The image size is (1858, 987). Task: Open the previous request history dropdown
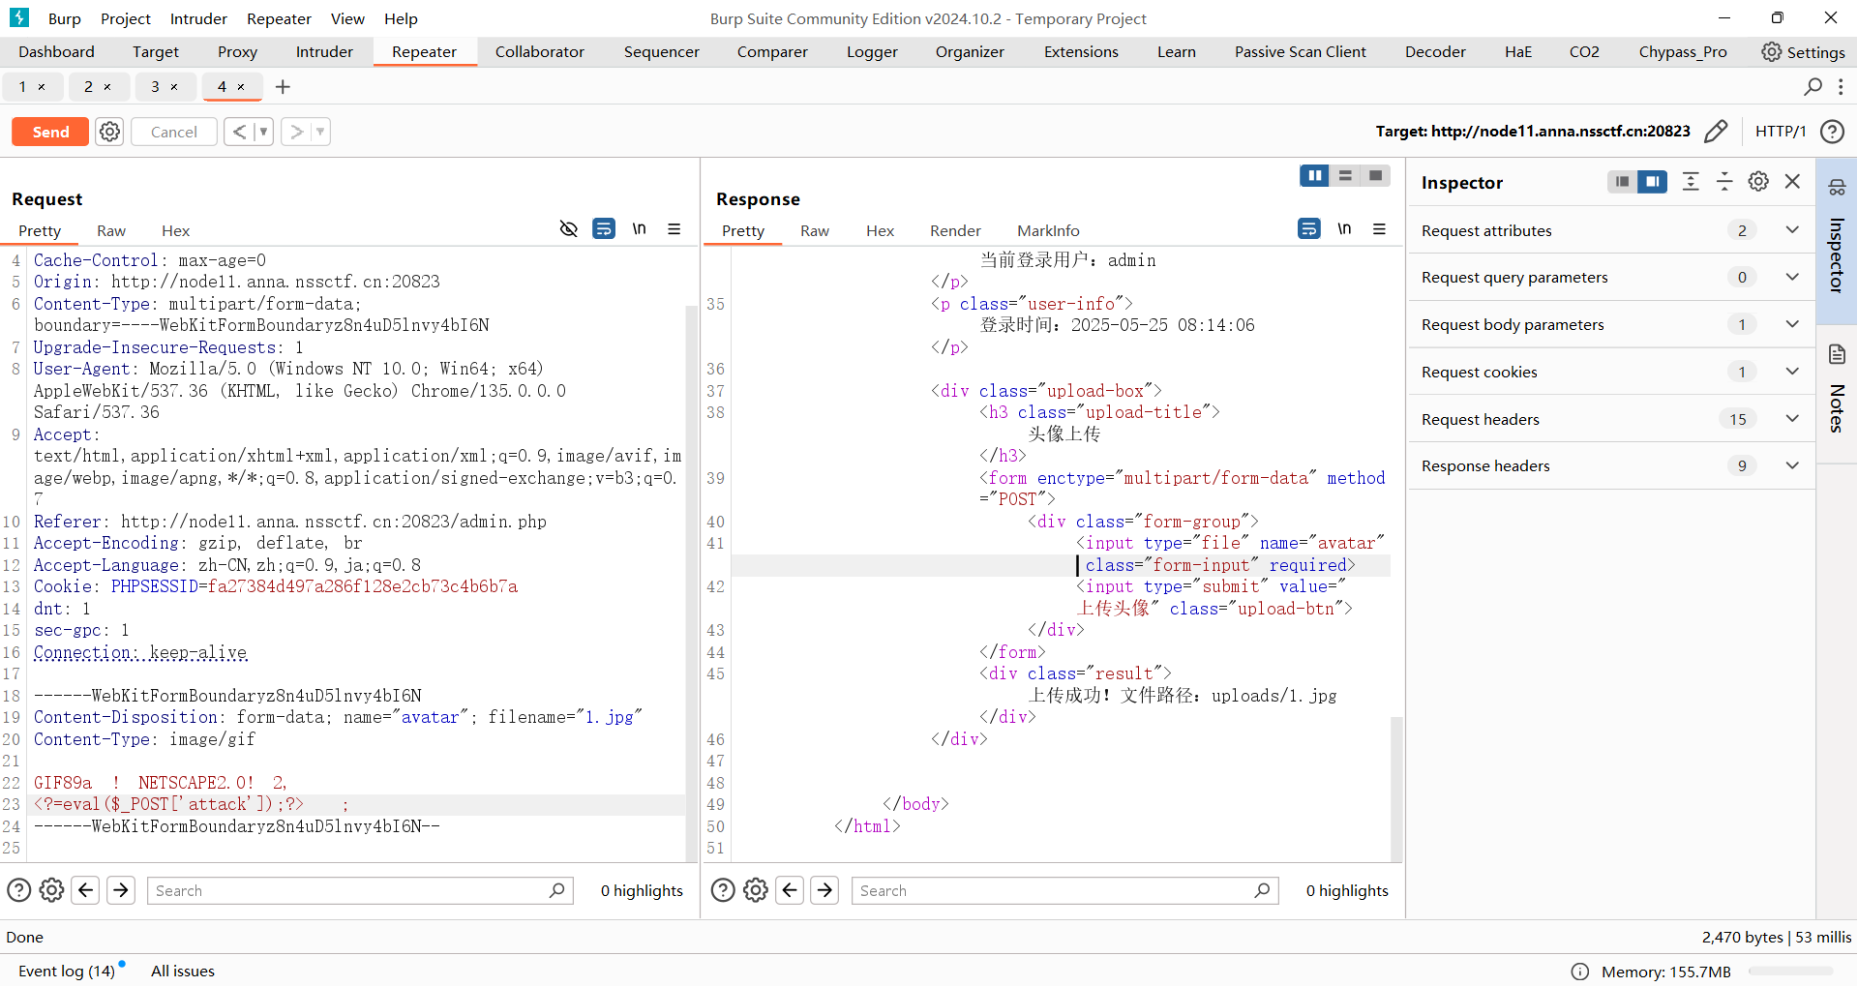pos(263,132)
